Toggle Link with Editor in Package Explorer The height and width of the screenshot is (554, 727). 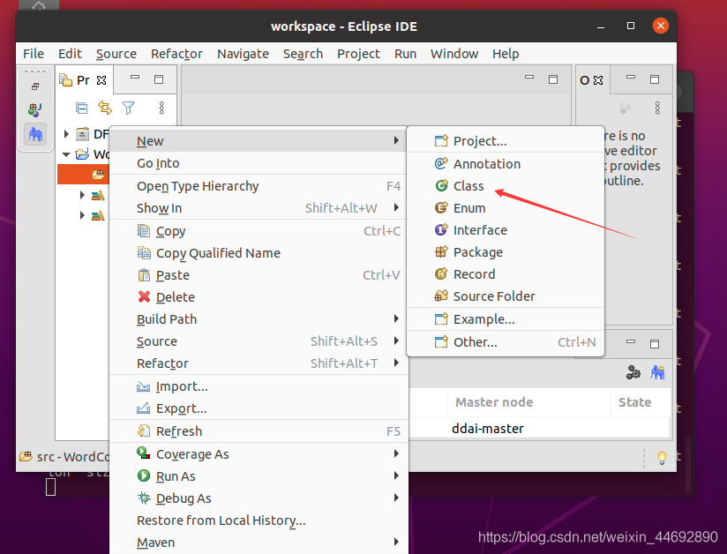coord(106,107)
